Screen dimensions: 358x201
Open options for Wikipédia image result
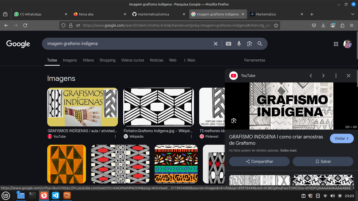(x=191, y=136)
